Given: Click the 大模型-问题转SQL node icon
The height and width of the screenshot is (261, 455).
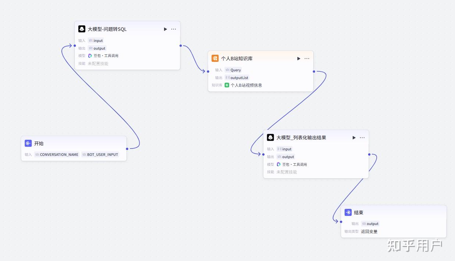Looking at the screenshot, I should 82,29.
